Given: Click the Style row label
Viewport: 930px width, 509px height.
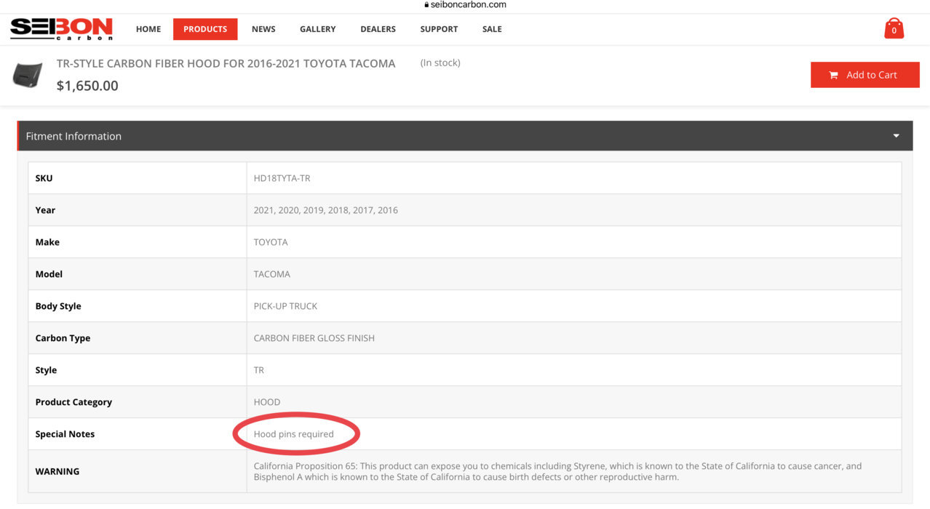Looking at the screenshot, I should [46, 370].
